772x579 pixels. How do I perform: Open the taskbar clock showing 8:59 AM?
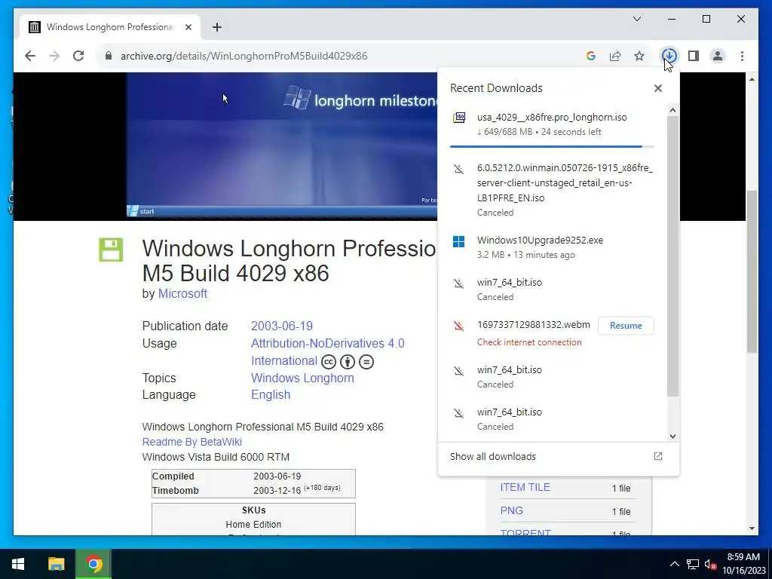[744, 564]
